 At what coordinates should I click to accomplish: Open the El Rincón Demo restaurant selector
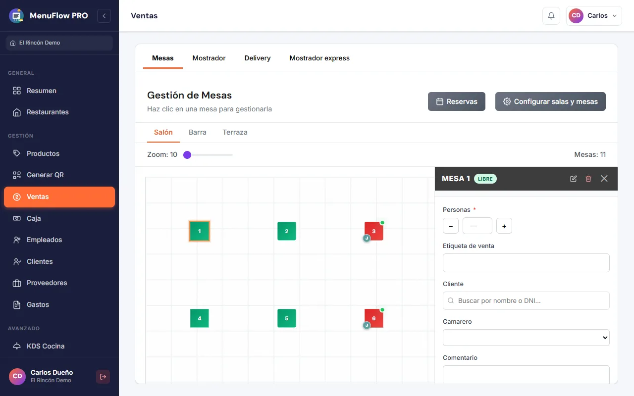tap(59, 43)
